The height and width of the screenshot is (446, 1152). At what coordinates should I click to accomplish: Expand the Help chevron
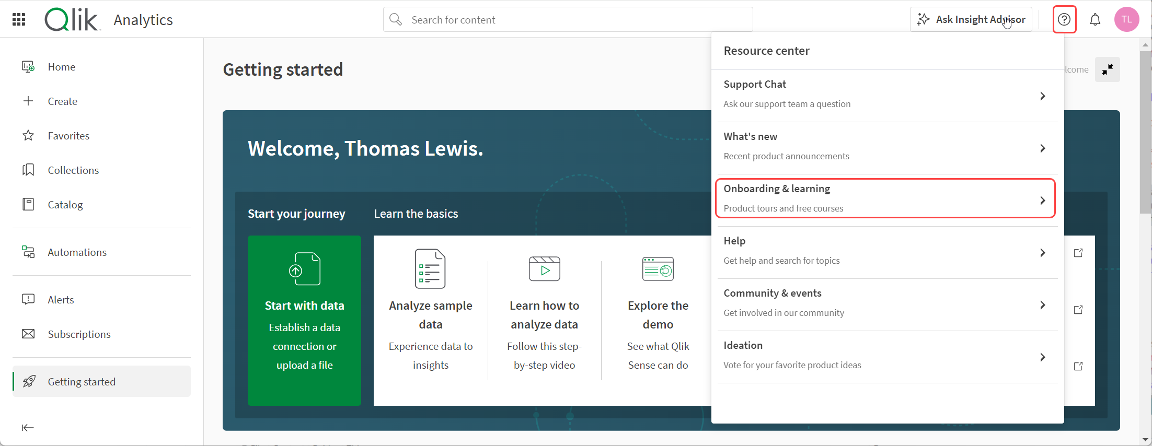click(x=1042, y=253)
